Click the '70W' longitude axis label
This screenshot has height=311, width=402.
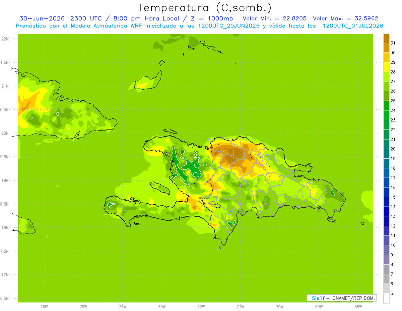coord(280,307)
